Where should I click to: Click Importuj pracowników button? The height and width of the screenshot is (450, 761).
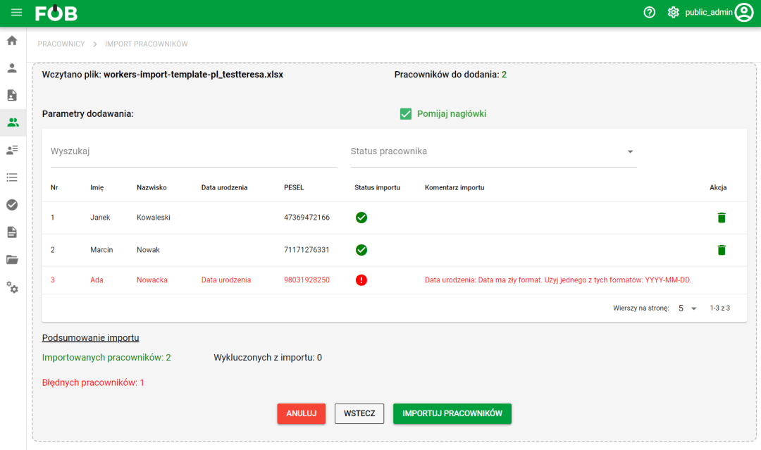[452, 413]
